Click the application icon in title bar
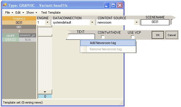 tap(5, 5)
